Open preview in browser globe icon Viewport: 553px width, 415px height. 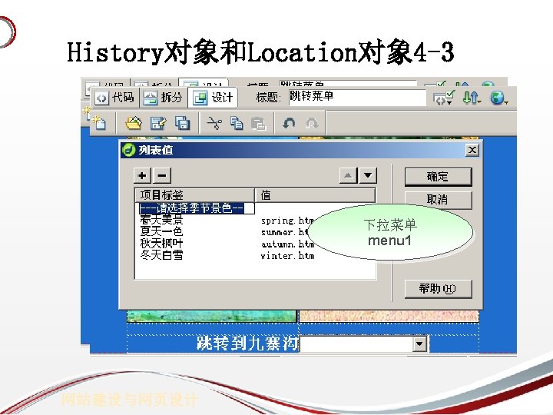498,98
